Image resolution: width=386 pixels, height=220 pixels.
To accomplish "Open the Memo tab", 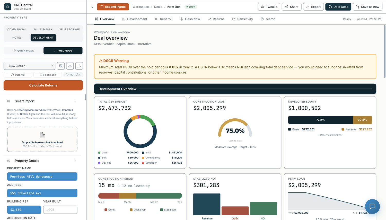I will click(x=268, y=19).
